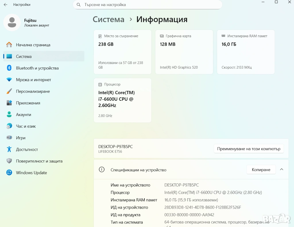Click the back arrow in Settings header
The image size is (294, 227).
coord(5,5)
